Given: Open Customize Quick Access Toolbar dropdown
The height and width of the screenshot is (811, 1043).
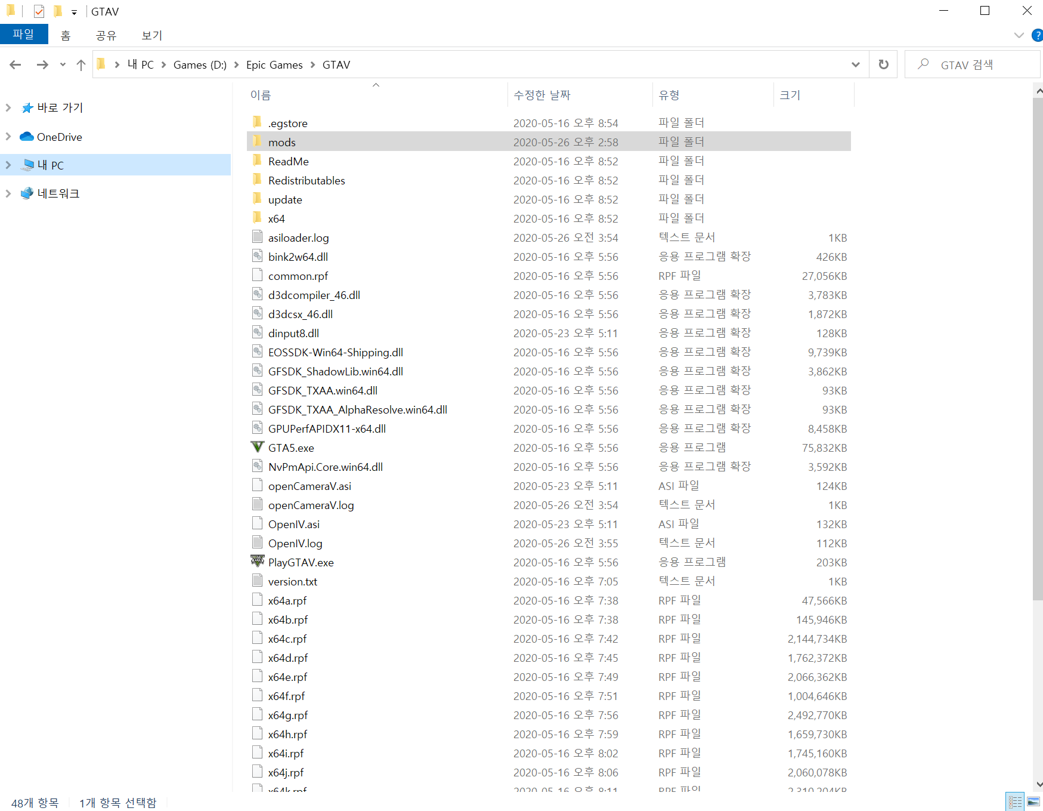Looking at the screenshot, I should [74, 12].
